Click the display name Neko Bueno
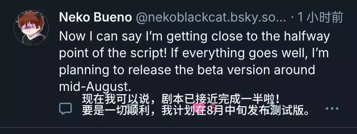The height and width of the screenshot is (134, 357). pyautogui.click(x=95, y=18)
